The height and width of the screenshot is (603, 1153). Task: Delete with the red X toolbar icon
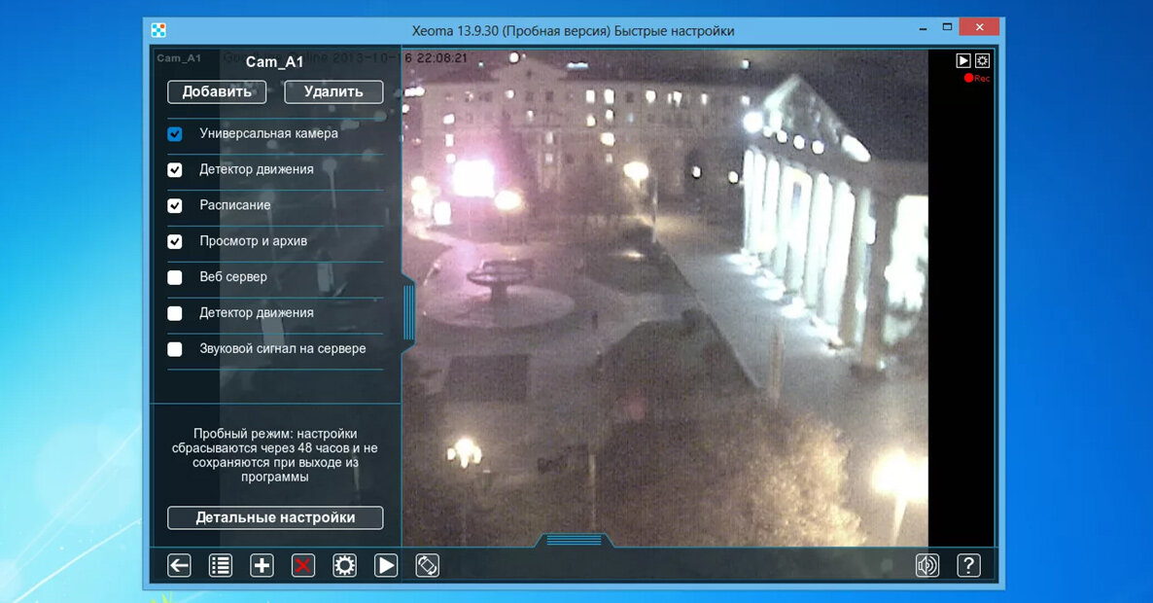click(x=303, y=565)
